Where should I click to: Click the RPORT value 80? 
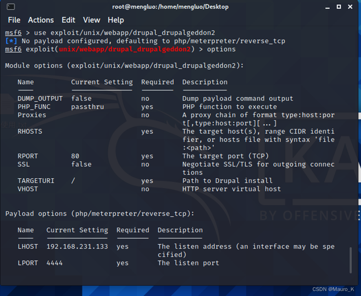click(x=75, y=156)
